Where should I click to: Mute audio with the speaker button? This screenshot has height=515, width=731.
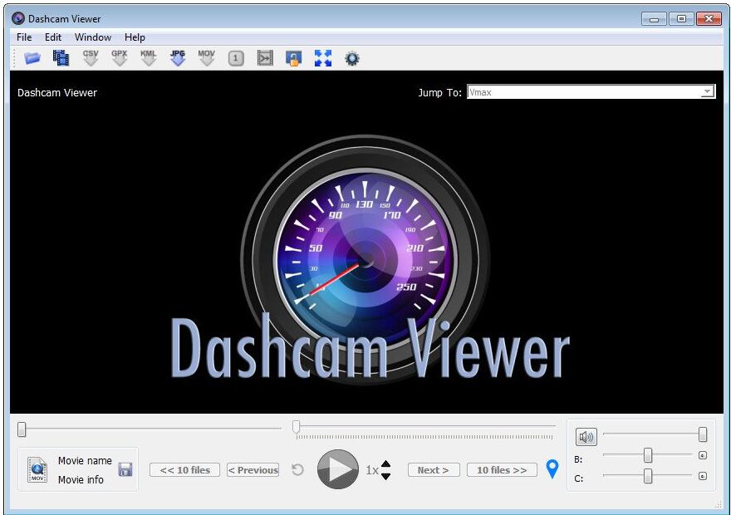point(586,437)
